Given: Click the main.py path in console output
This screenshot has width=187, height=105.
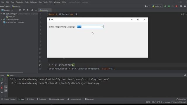Looking at the screenshot, I should 55,83.
